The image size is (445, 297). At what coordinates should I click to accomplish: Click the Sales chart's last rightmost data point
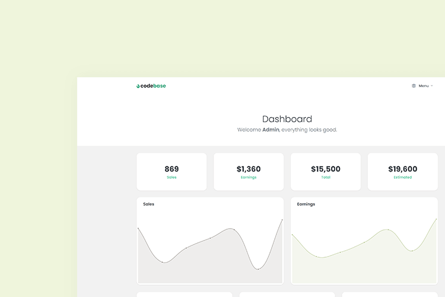coord(282,220)
